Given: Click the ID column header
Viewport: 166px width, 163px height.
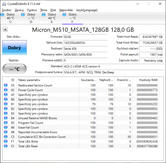Looking at the screenshot, I should (13, 80).
